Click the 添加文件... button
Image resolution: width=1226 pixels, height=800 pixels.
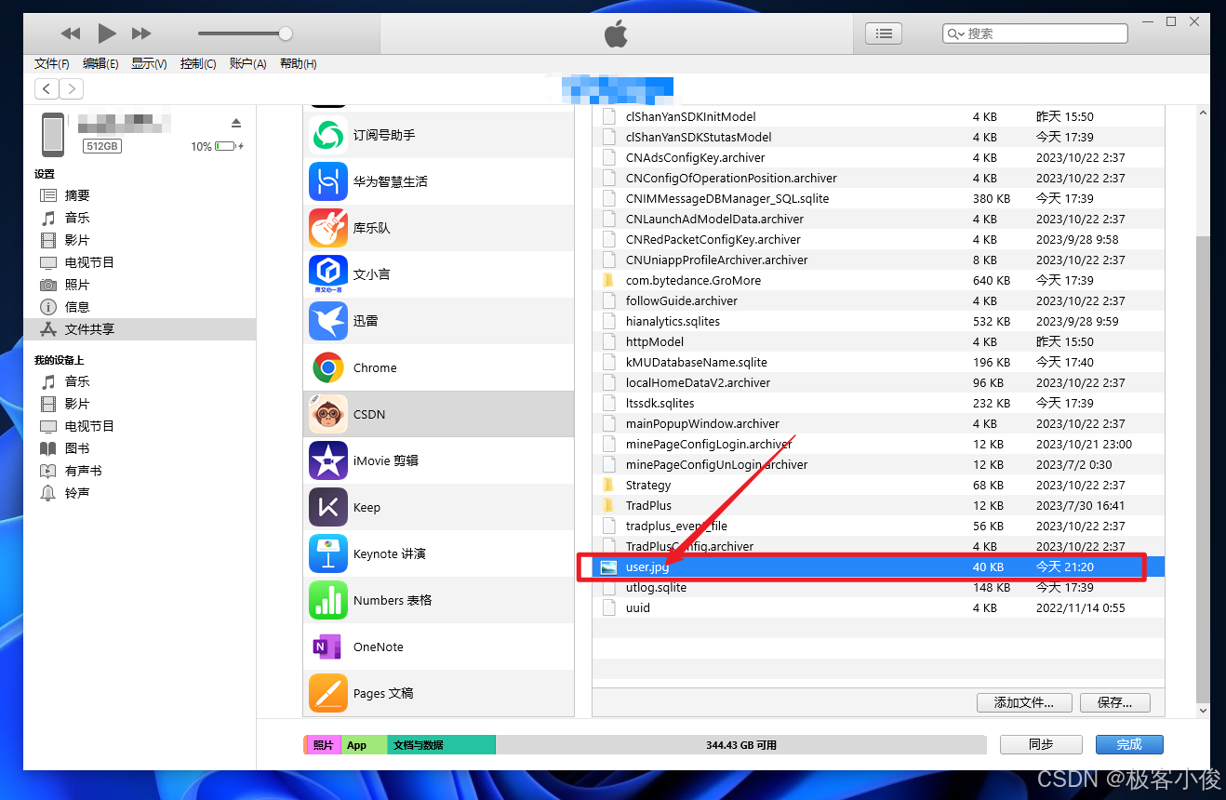coord(1024,702)
